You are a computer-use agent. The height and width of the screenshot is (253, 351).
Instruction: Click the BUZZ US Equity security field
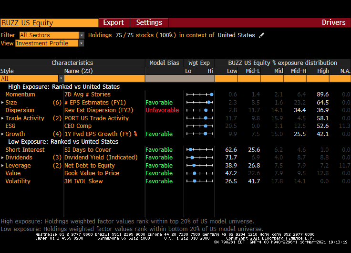pos(49,23)
